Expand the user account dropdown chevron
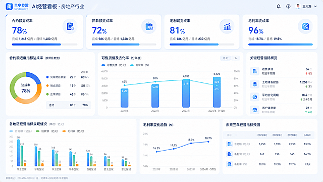The height and width of the screenshot is (182, 323). pos(315,7)
